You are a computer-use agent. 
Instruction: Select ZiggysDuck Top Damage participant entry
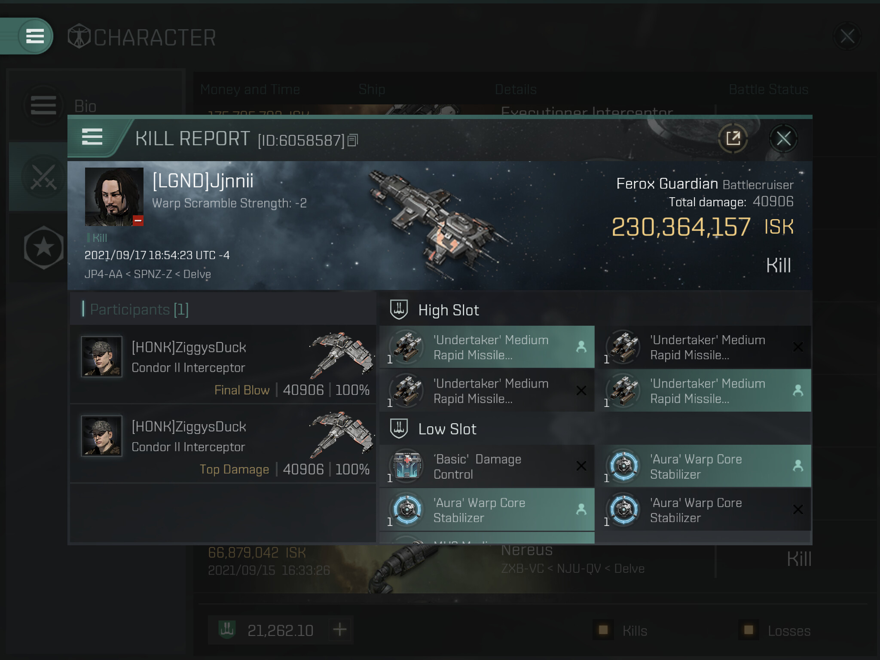pyautogui.click(x=223, y=444)
